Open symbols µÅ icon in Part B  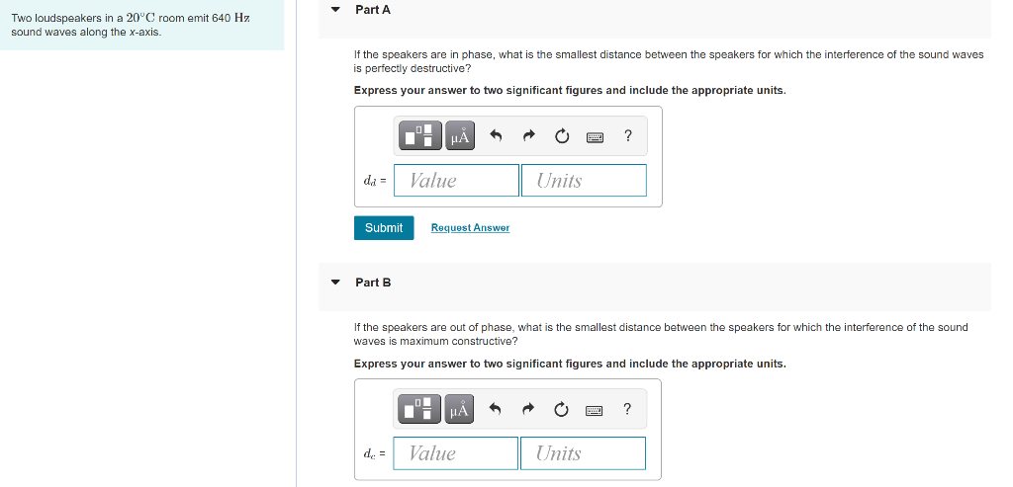459,409
